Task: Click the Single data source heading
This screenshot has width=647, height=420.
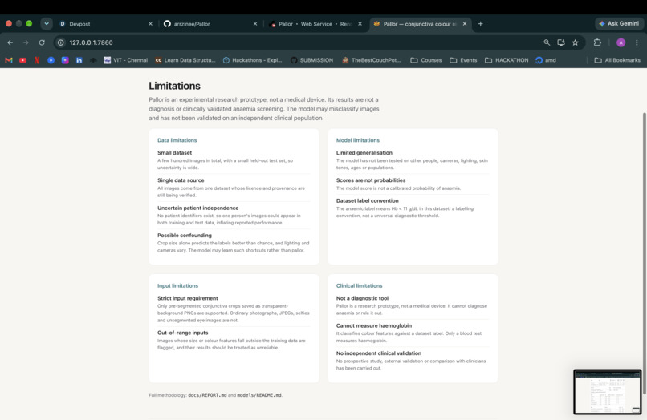Action: tap(181, 180)
